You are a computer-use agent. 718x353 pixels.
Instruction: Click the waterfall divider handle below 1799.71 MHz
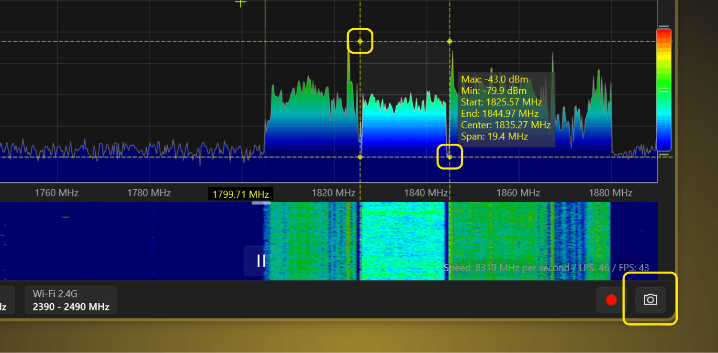tap(261, 203)
